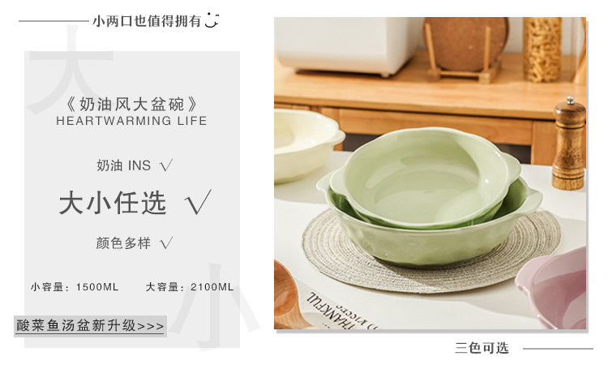Select the 大容量：2100ML capacity option
This screenshot has height=365, width=608.
click(x=190, y=287)
